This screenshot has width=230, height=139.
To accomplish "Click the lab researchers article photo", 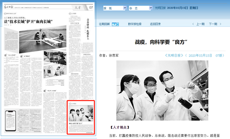I will click(162, 91).
